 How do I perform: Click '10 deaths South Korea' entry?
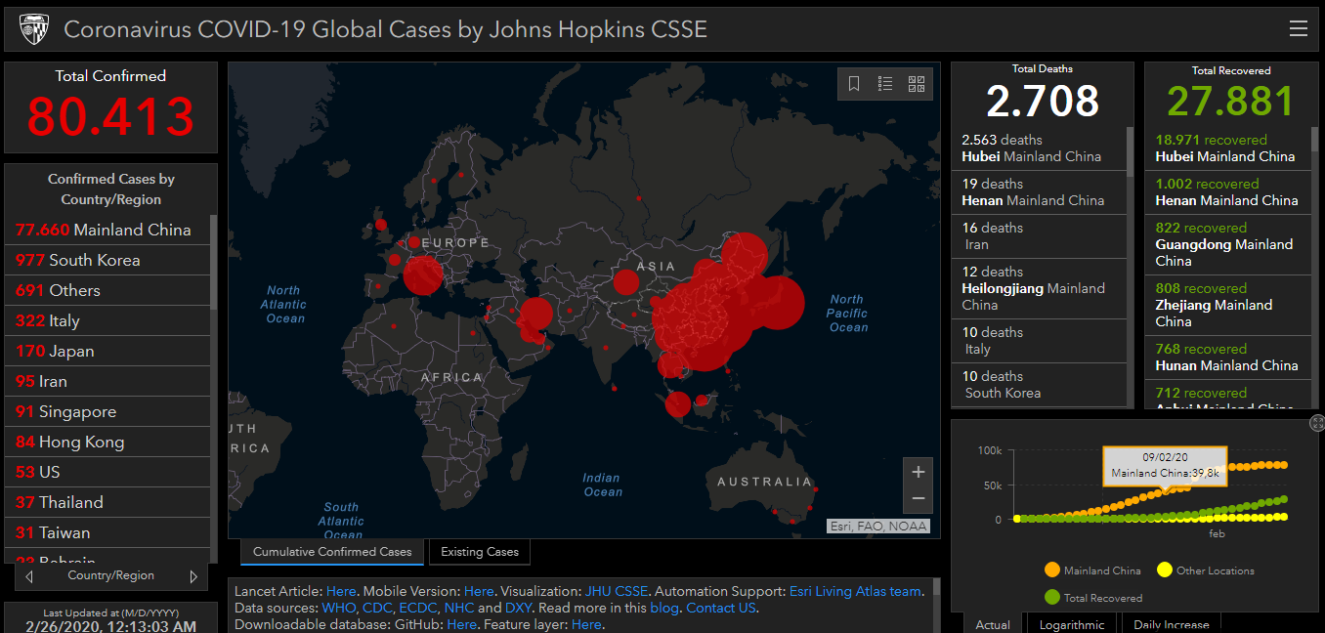click(1039, 385)
